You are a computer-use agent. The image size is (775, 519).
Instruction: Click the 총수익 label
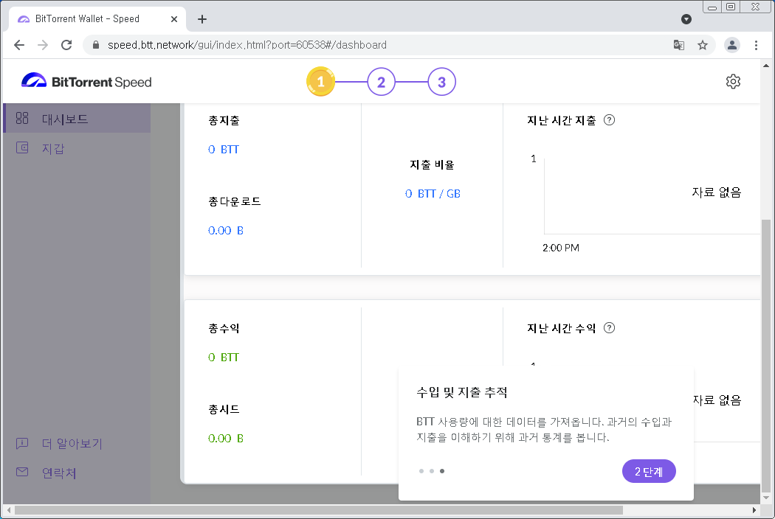coord(224,328)
